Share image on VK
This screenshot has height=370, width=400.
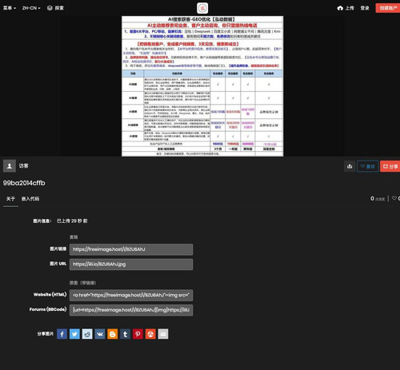[100, 334]
